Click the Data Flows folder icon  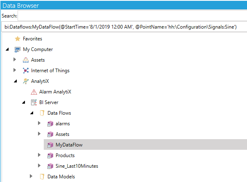pyautogui.click(x=42, y=113)
